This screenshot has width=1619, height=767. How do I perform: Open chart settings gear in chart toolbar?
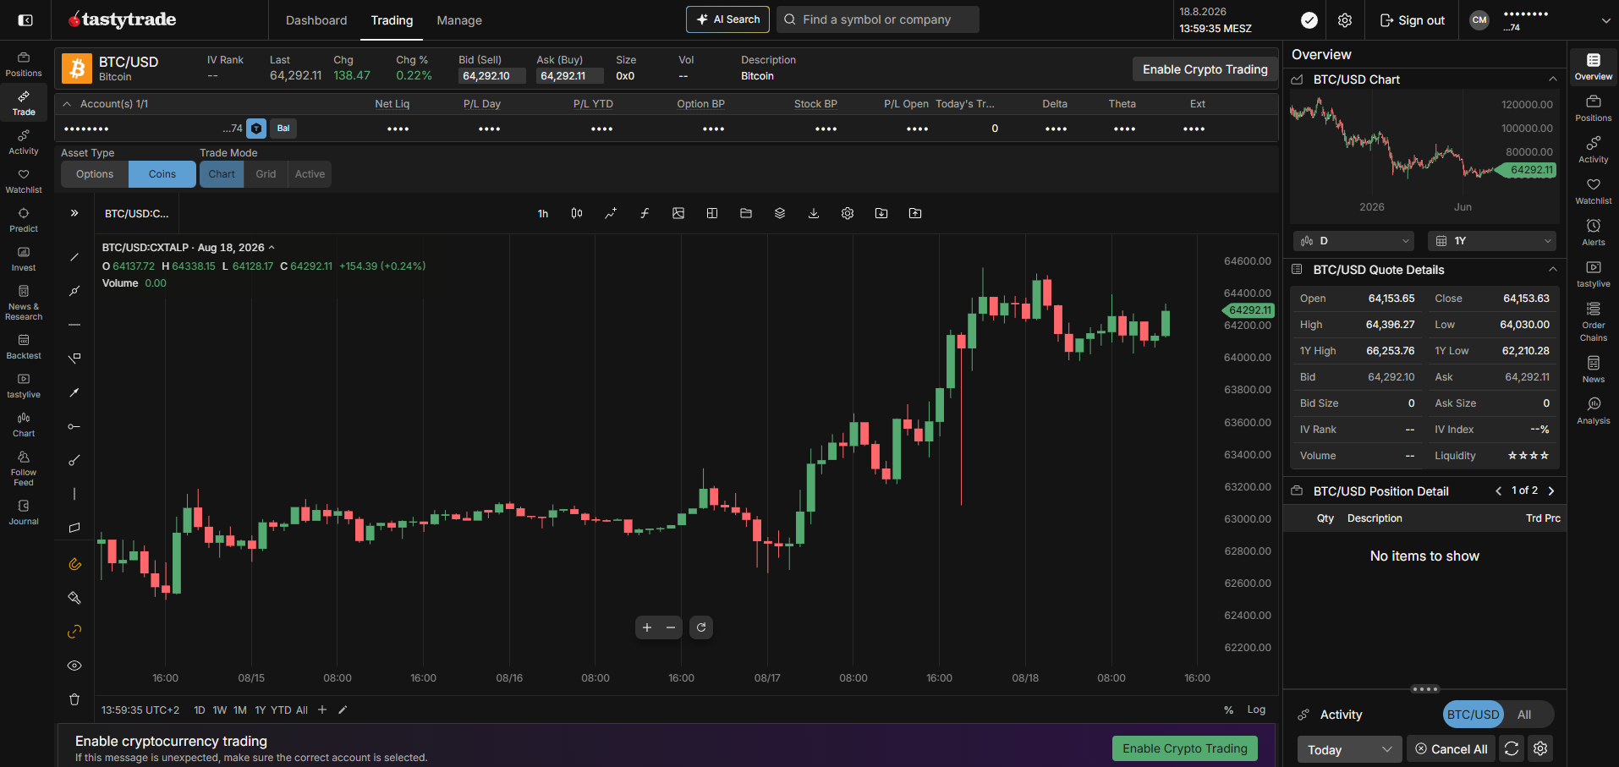[848, 213]
